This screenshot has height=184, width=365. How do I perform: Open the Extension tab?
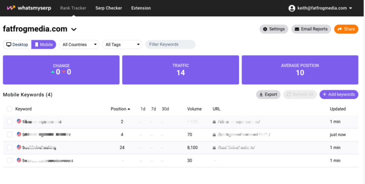[x=141, y=8]
